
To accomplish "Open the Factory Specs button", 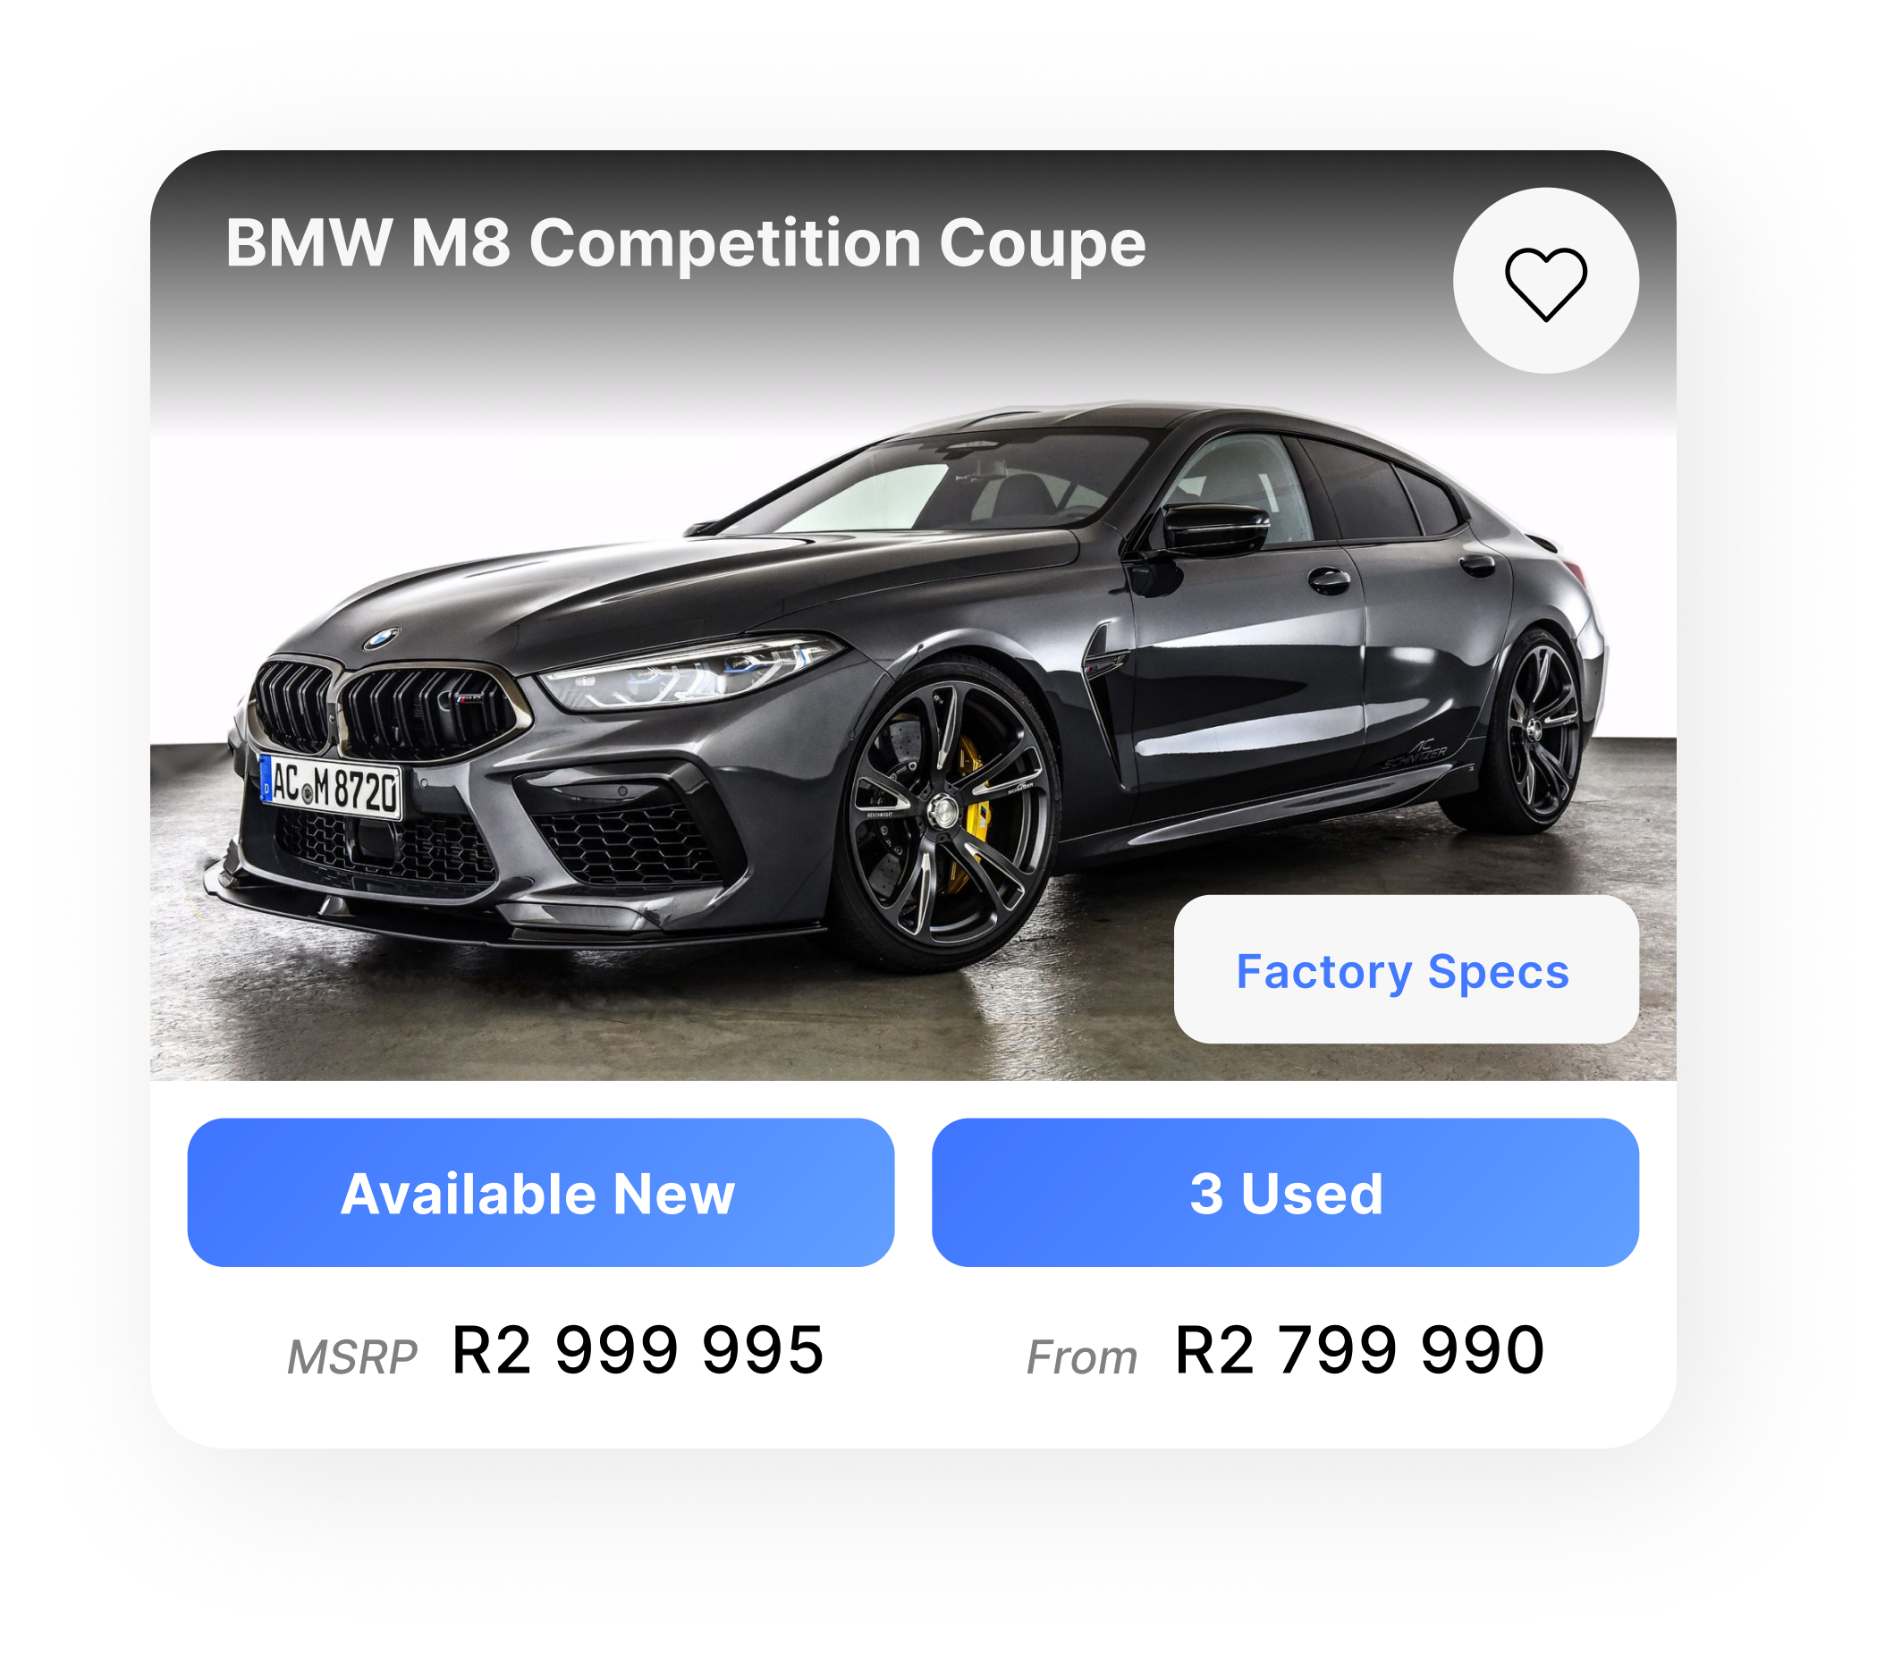I will coord(1406,969).
